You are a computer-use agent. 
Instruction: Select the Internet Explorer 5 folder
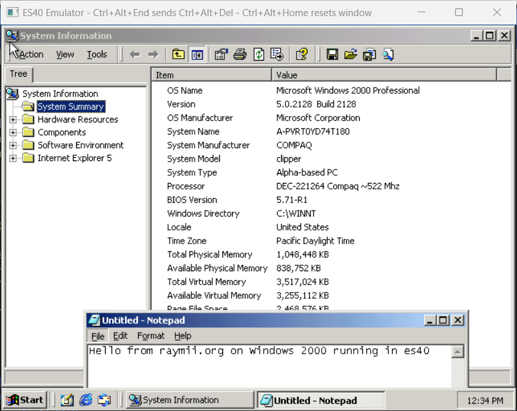[75, 158]
